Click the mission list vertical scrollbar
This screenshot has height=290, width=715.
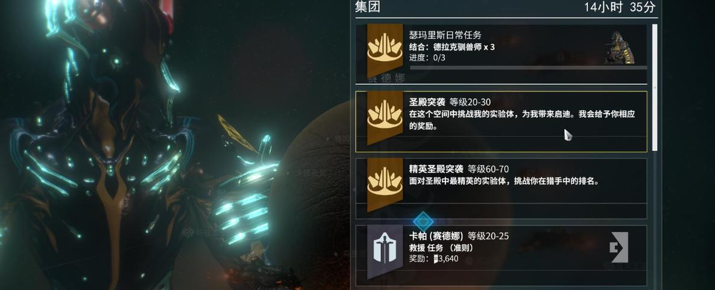tap(655, 87)
